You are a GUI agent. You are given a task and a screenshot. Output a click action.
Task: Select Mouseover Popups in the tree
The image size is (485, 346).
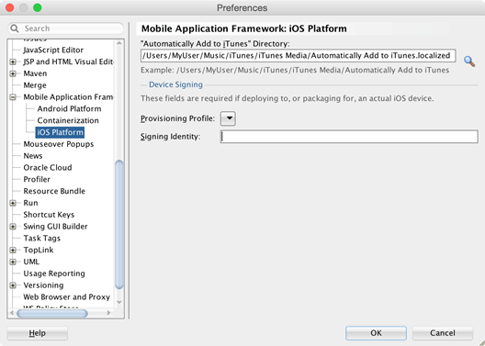point(59,144)
